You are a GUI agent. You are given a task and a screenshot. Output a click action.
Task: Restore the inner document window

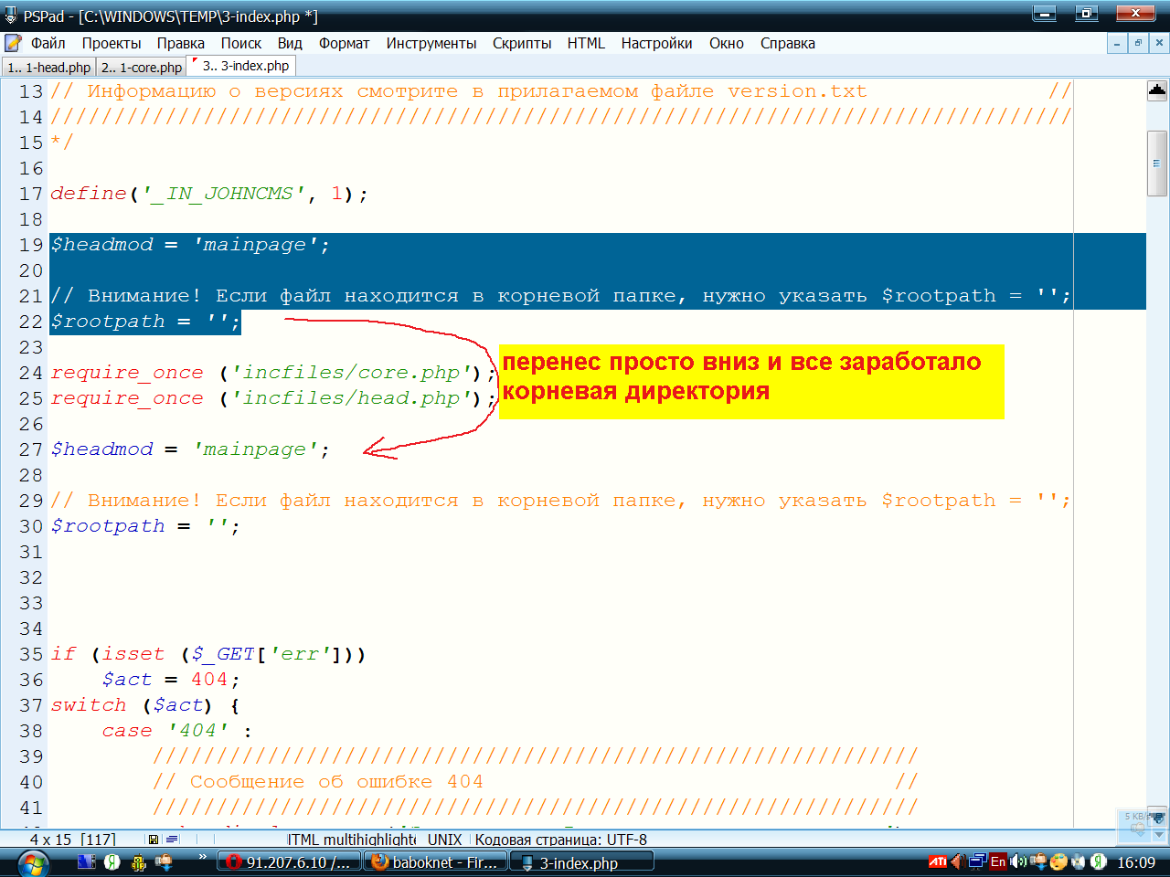[x=1138, y=43]
